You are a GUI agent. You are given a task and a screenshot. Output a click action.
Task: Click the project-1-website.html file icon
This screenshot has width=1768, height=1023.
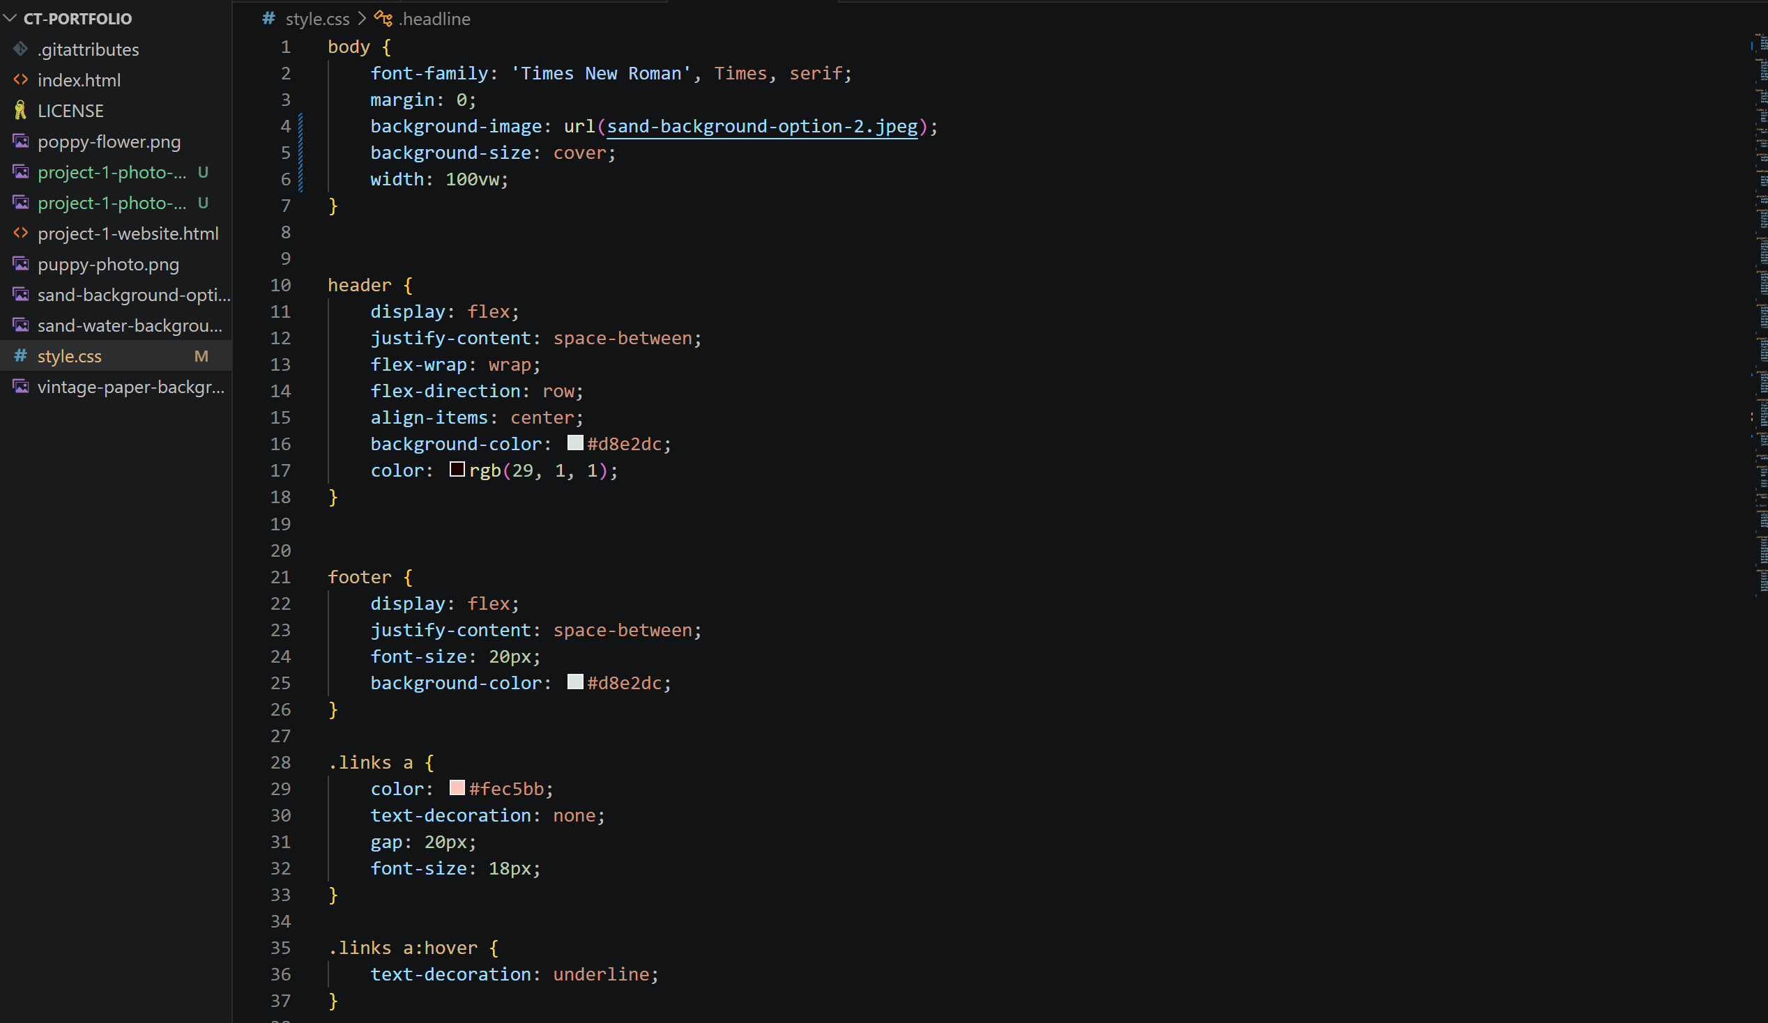click(x=21, y=233)
